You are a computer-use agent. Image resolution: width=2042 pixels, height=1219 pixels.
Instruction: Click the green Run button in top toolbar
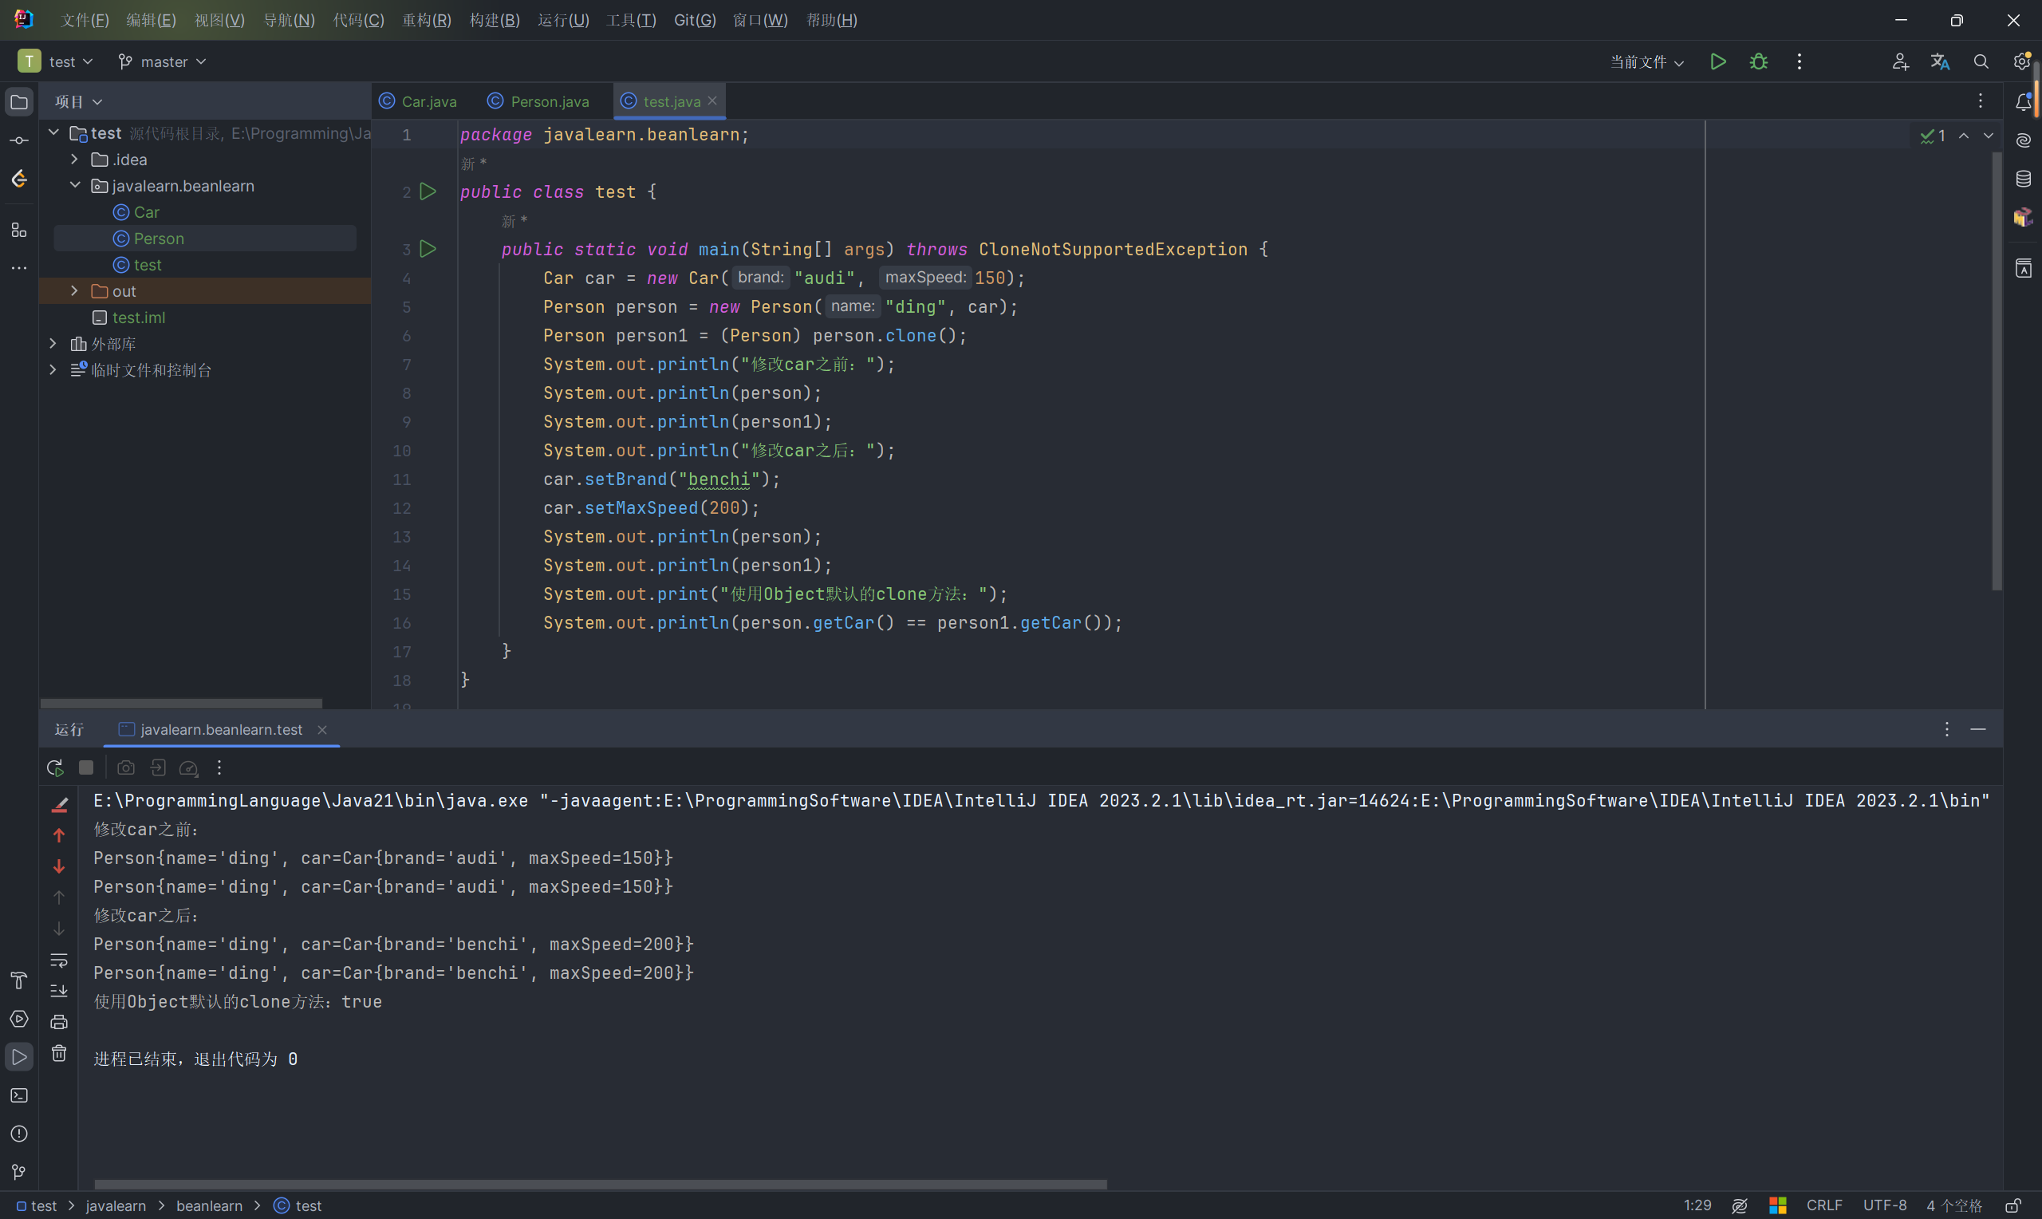pos(1717,61)
